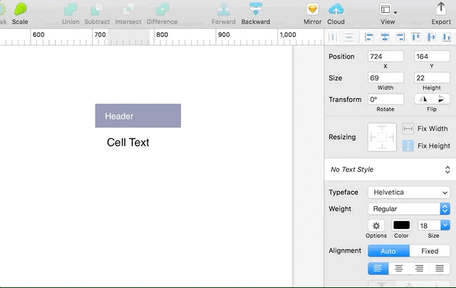
Task: Click the Intersect boolean tool
Action: 128,14
